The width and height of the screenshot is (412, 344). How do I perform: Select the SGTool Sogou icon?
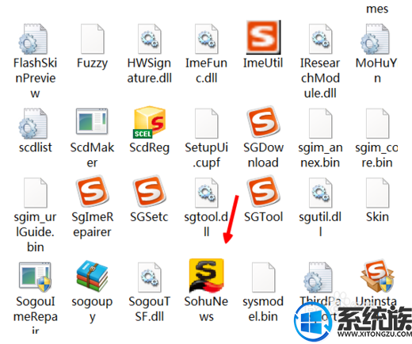(263, 191)
